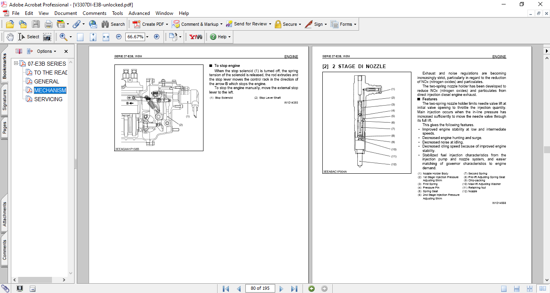Click the Fit Width icon
550x293 pixels.
point(106,37)
